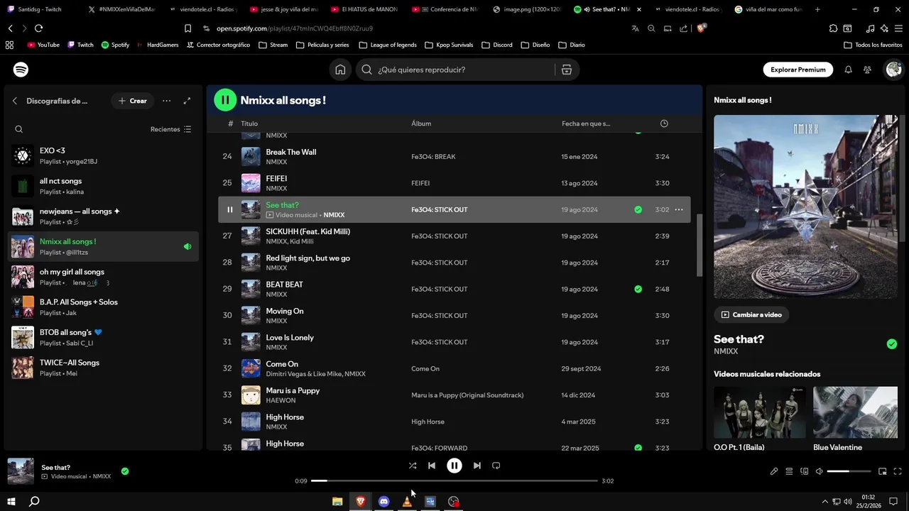909x511 pixels.
Task: Open the friend activity icon
Action: (x=867, y=70)
